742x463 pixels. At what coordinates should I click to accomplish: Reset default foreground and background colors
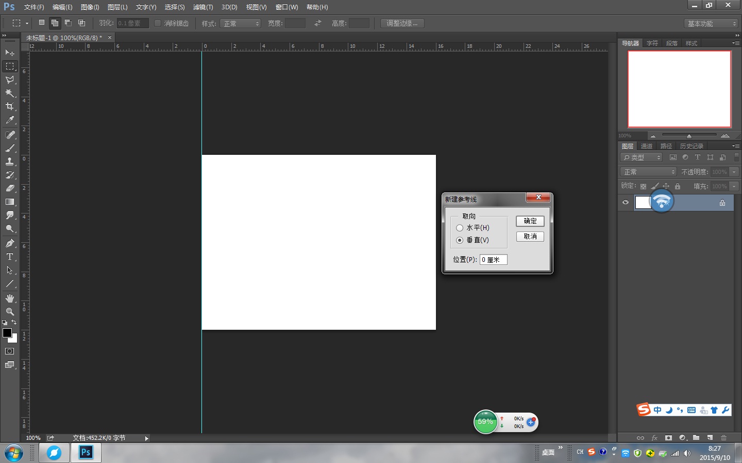click(5, 323)
